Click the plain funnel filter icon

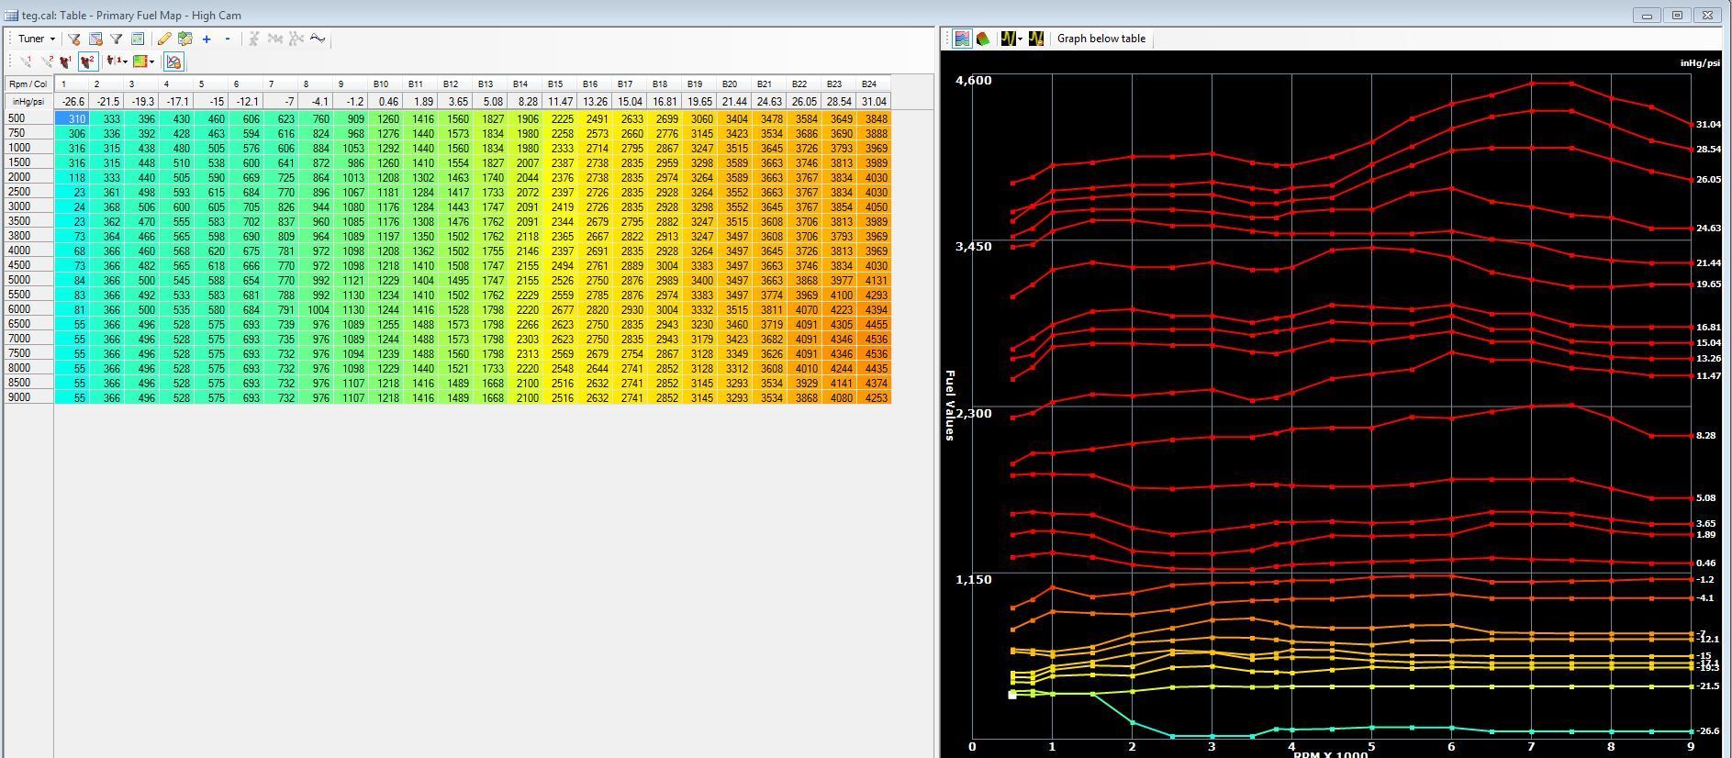(x=117, y=39)
